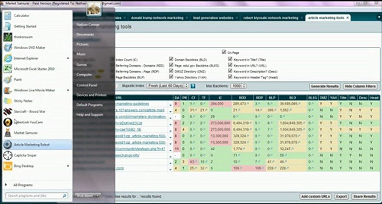Open the Paint application
The width and height of the screenshot is (382, 204).
pyautogui.click(x=18, y=80)
